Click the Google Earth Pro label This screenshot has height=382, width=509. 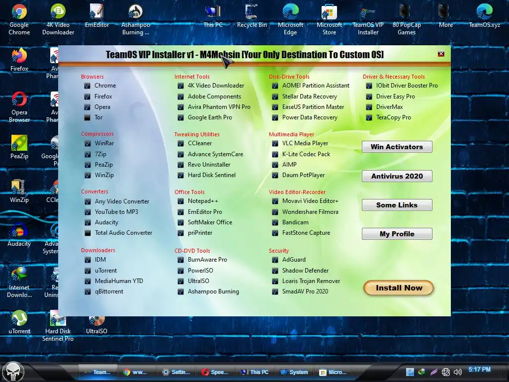(x=210, y=117)
